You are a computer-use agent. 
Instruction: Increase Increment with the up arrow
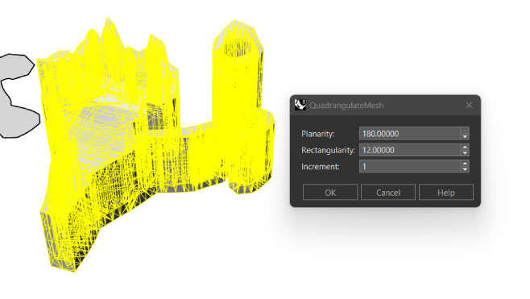[465, 164]
